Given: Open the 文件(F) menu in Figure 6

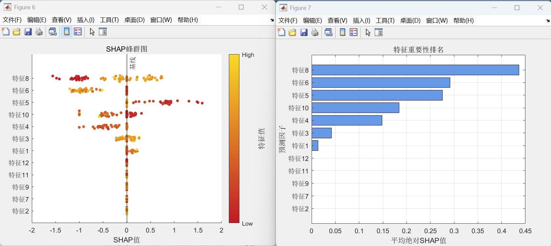Looking at the screenshot, I should pyautogui.click(x=12, y=20).
